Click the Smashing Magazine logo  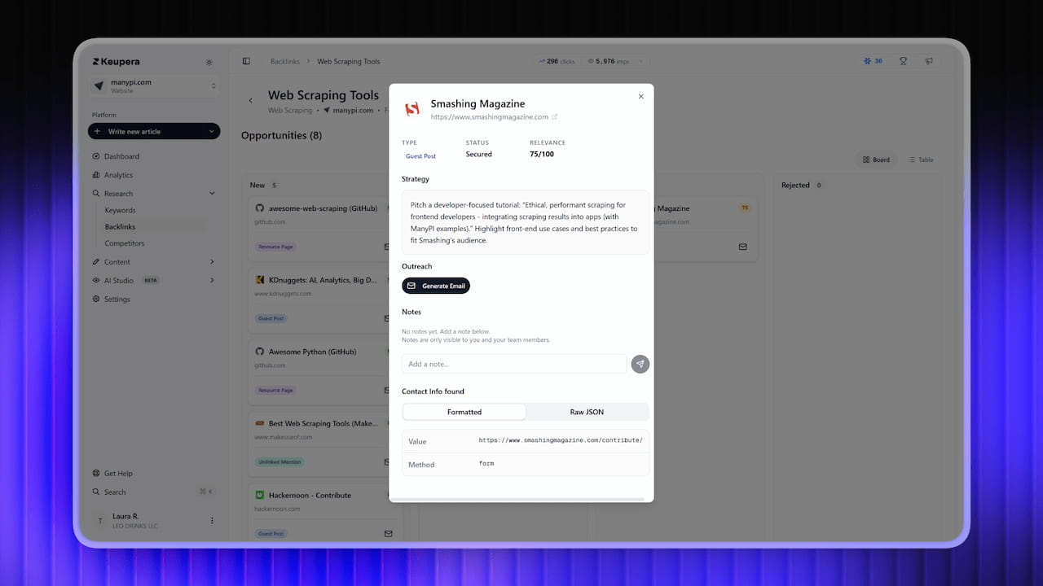(x=412, y=108)
